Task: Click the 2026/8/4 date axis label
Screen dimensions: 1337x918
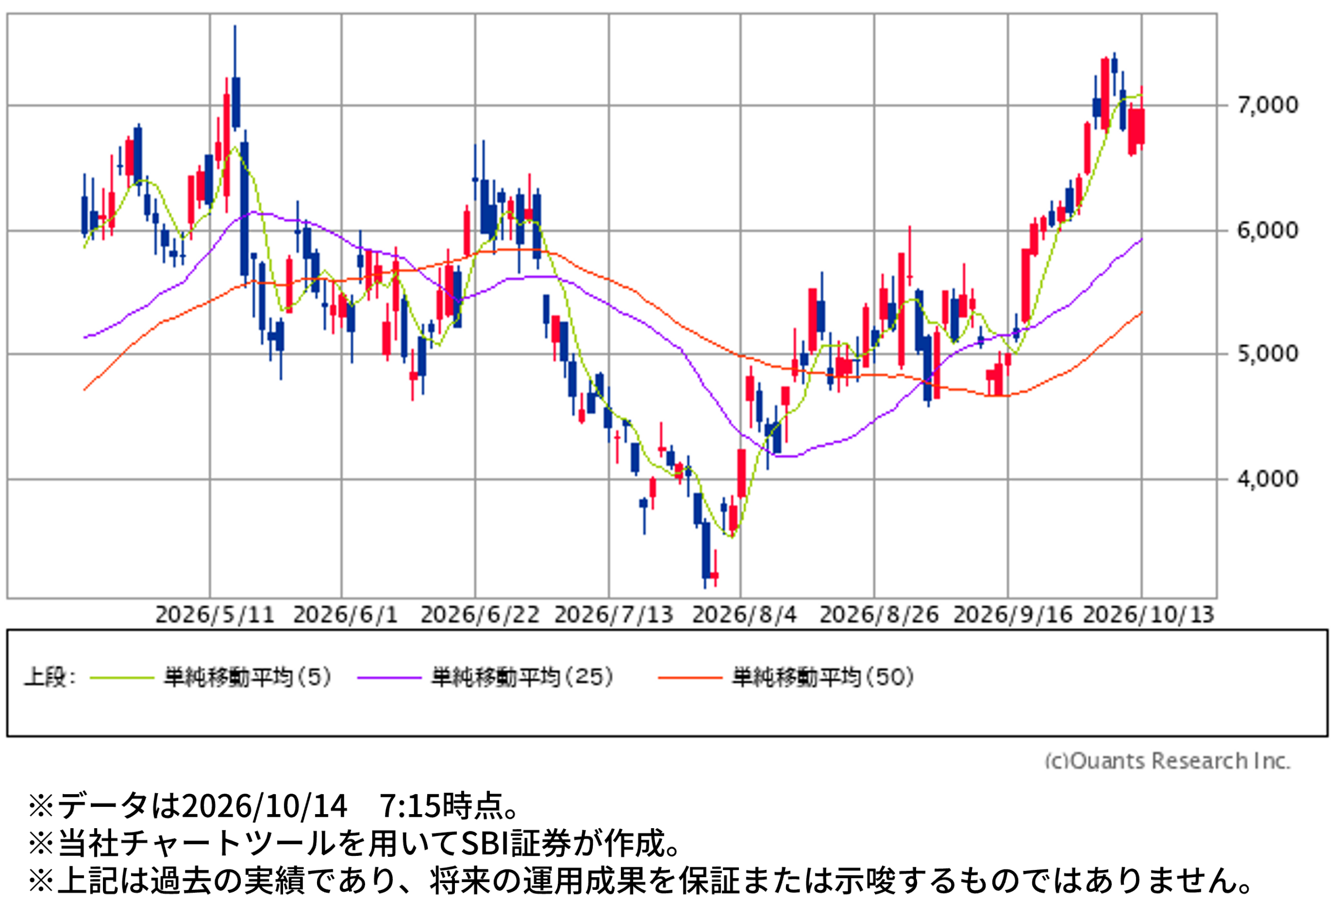Action: click(744, 615)
